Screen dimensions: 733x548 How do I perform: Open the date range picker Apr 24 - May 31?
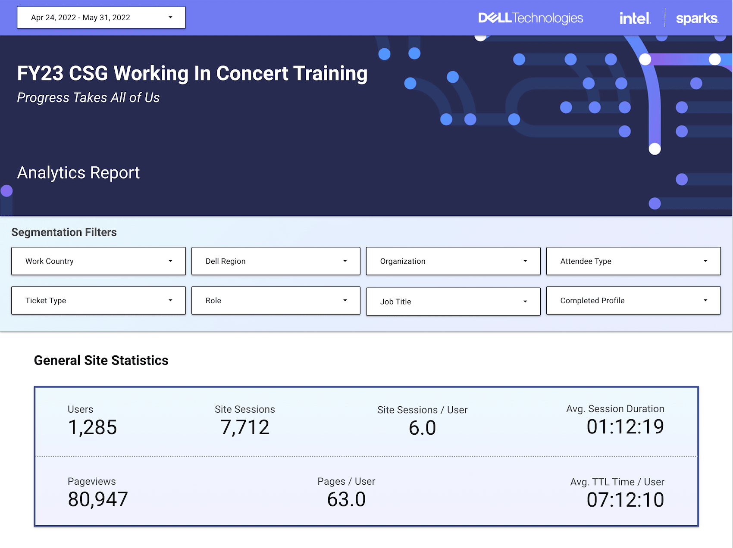pos(101,18)
